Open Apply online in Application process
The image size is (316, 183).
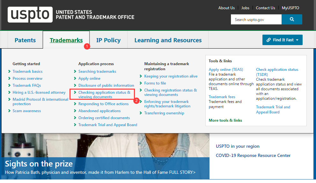[90, 78]
